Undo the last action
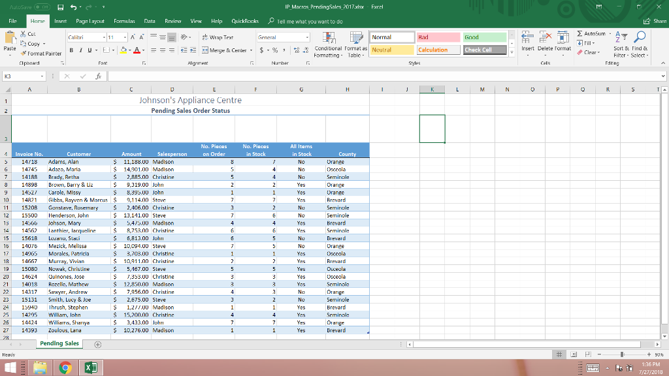The height and width of the screenshot is (376, 669). [73, 7]
